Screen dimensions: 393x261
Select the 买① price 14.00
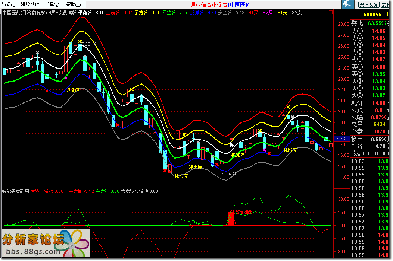pos(378,67)
